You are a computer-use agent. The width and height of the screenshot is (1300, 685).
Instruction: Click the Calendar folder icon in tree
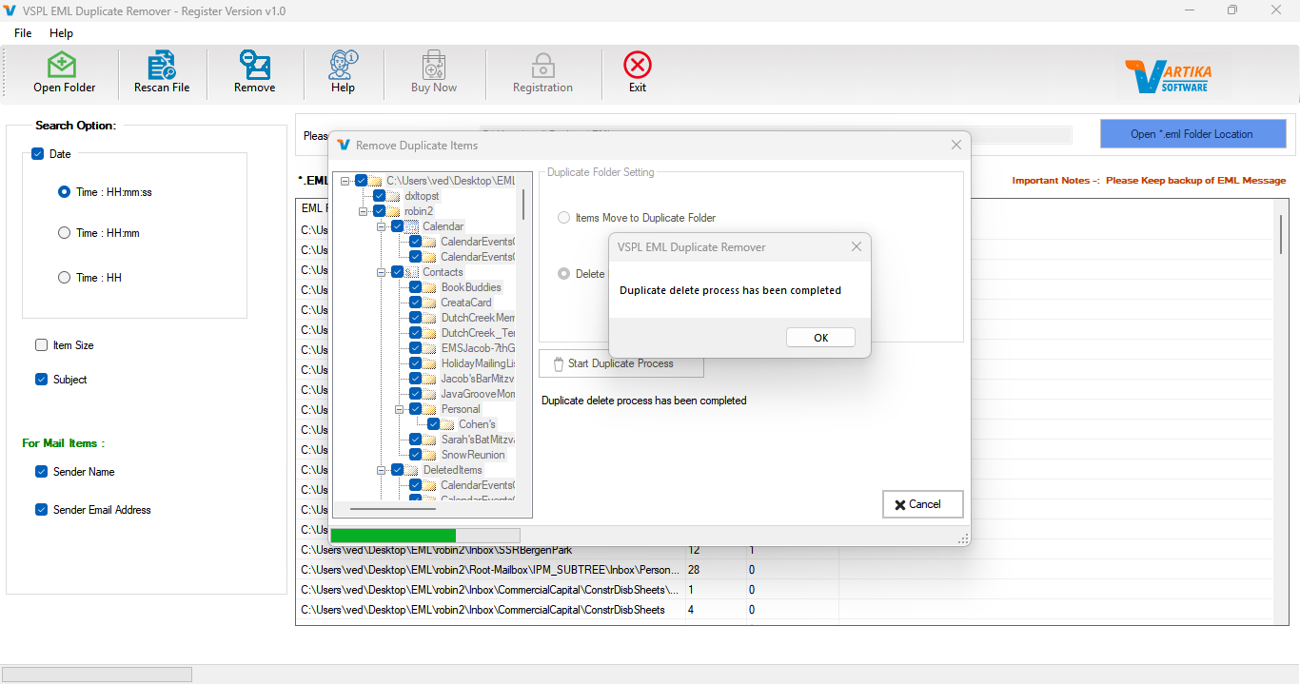tap(411, 226)
